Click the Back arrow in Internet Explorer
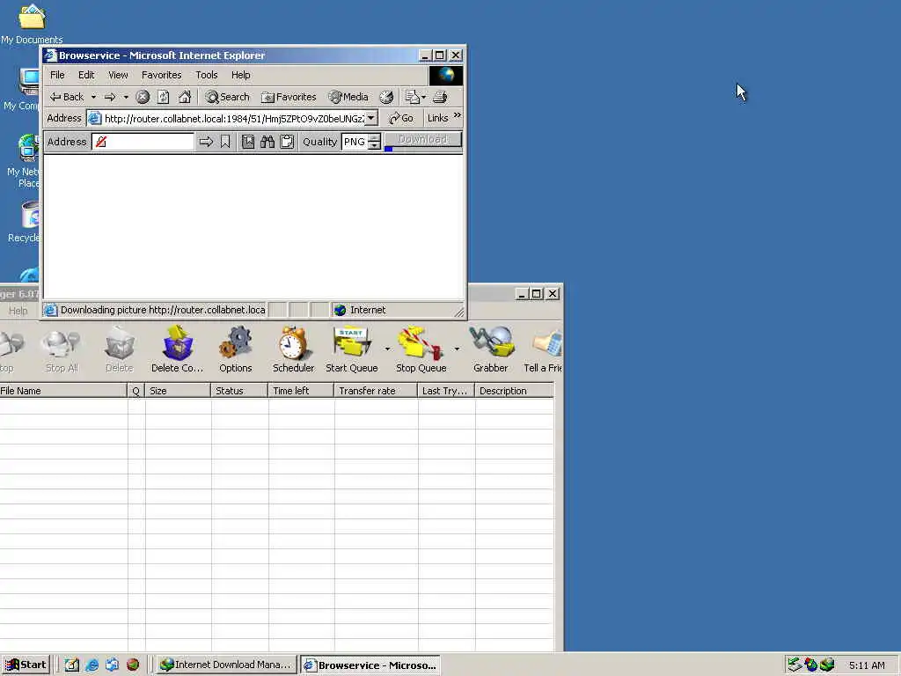This screenshot has width=901, height=676. point(67,97)
